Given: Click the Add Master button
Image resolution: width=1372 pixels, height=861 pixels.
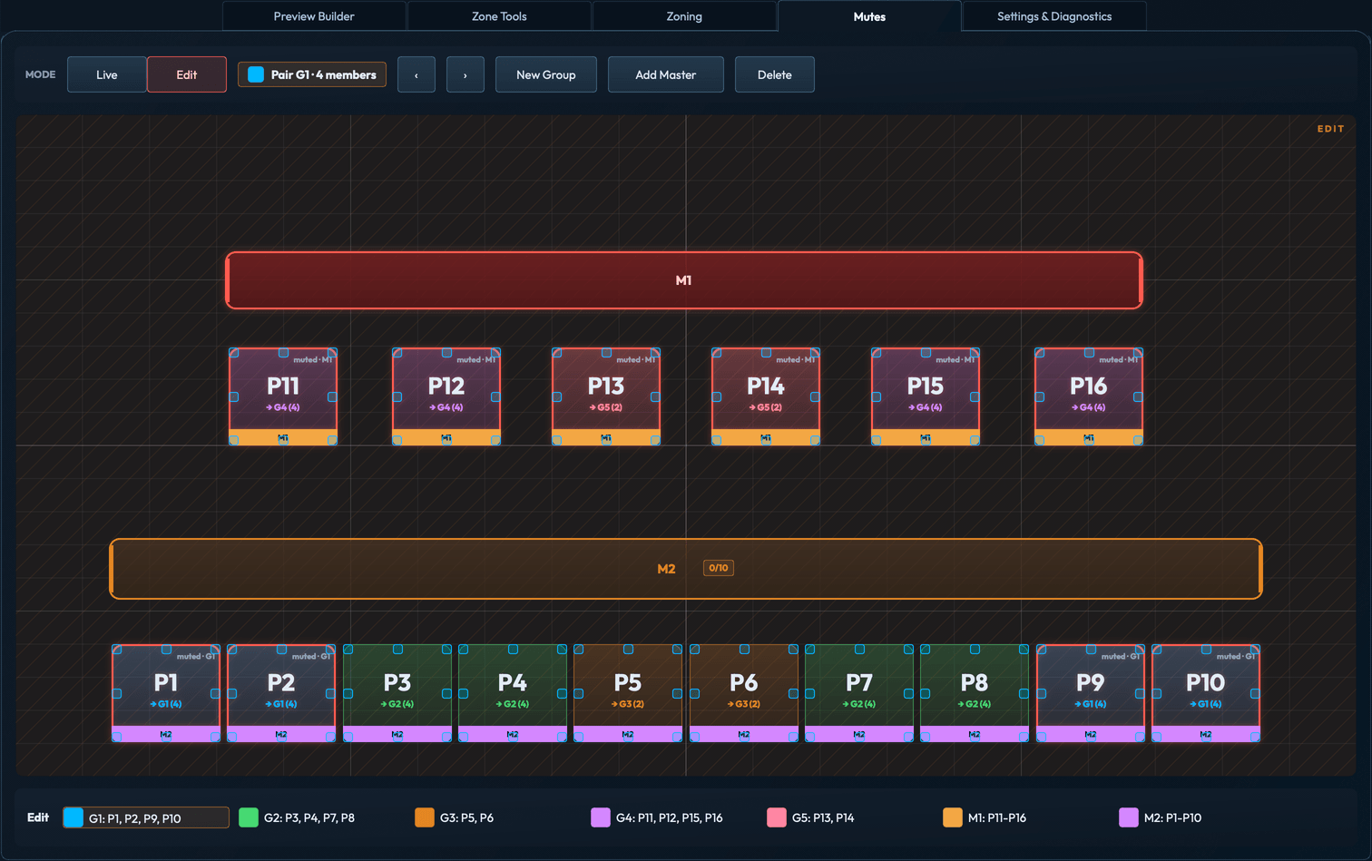Looking at the screenshot, I should point(666,74).
